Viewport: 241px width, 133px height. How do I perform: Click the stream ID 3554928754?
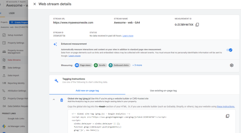tap(59, 36)
